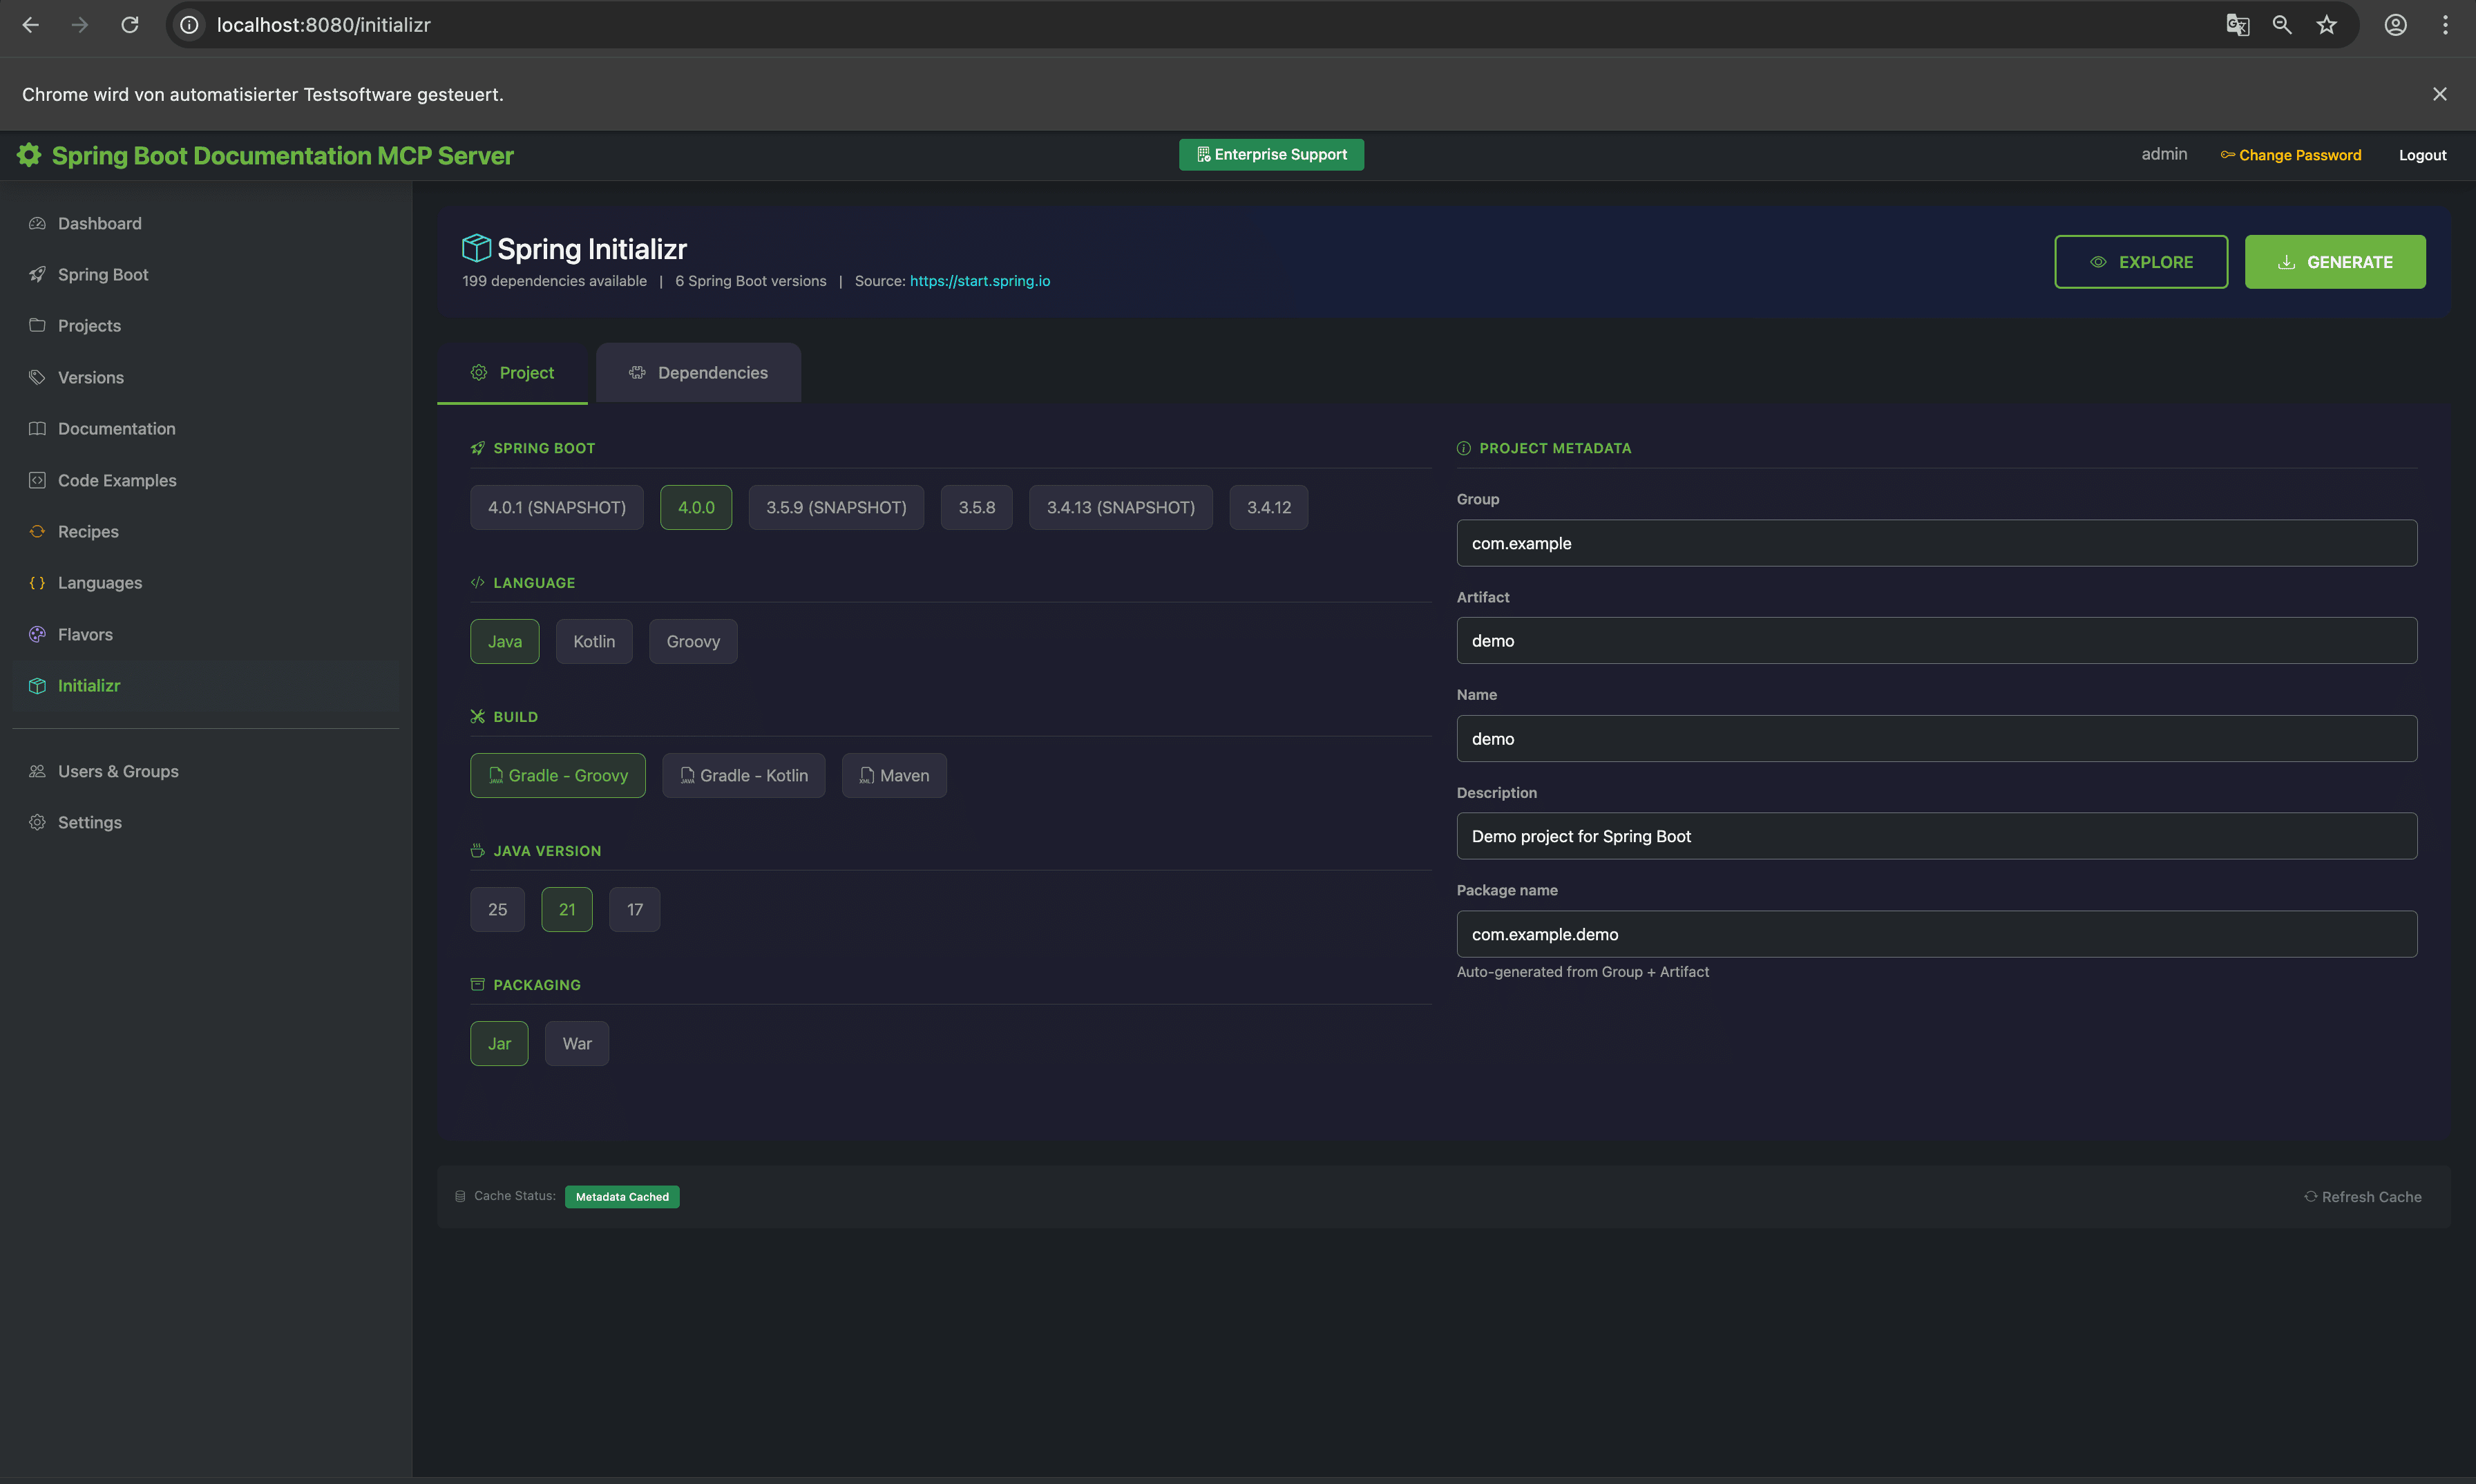Click the Dashboard sidebar icon
Image resolution: width=2476 pixels, height=1484 pixels.
(x=37, y=223)
